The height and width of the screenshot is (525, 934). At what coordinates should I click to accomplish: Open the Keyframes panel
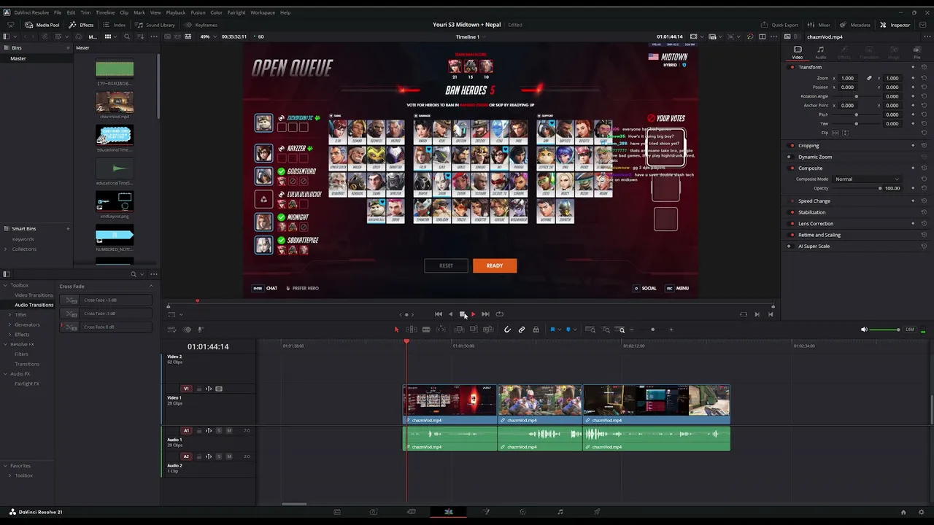pos(201,25)
